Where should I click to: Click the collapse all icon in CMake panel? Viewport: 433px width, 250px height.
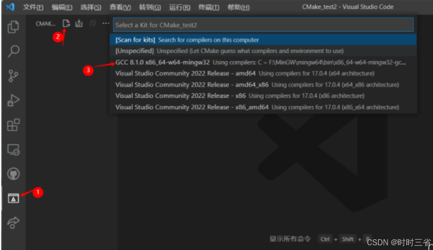click(x=93, y=23)
